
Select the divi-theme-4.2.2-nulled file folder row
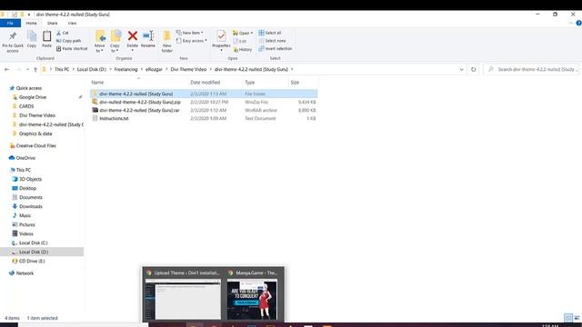[x=204, y=94]
